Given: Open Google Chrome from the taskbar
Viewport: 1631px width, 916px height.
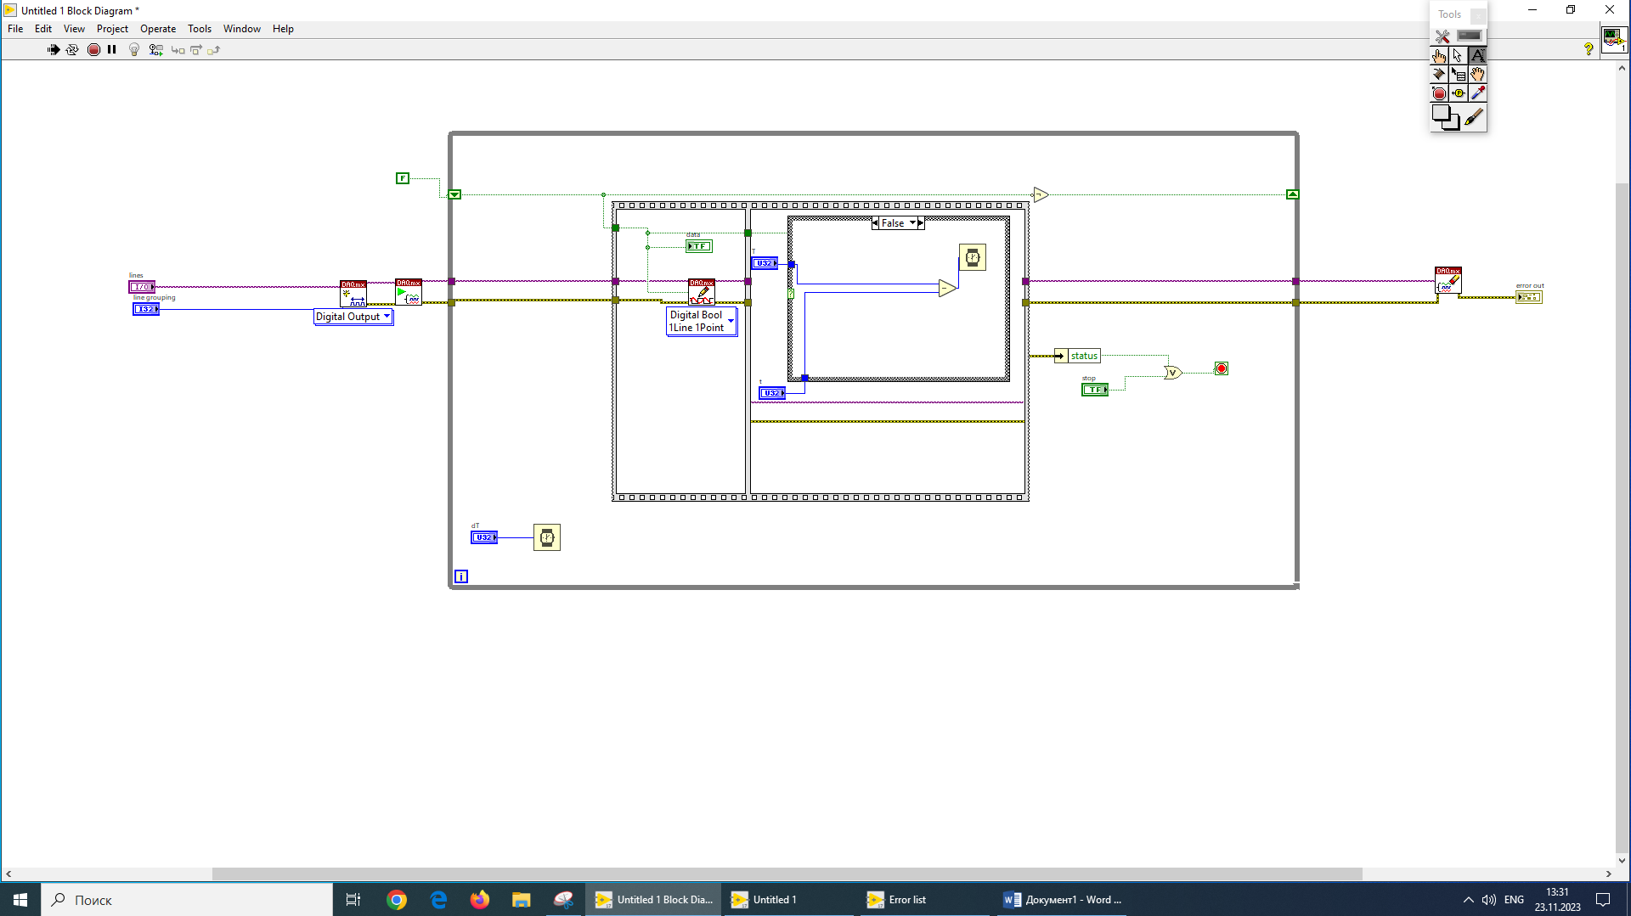Looking at the screenshot, I should click(397, 900).
